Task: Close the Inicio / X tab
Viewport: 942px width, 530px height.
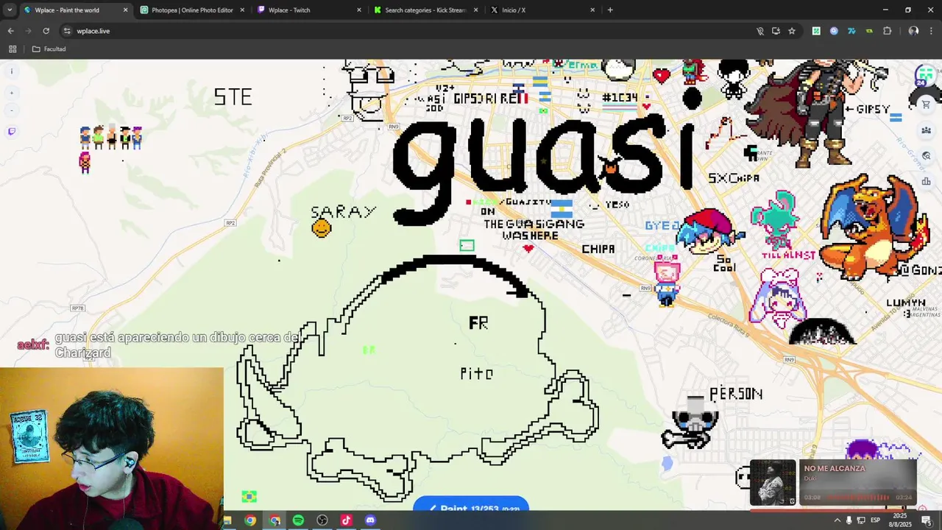Action: 592,10
